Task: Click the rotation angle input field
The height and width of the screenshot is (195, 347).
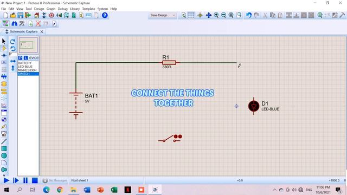Action: tap(13, 54)
